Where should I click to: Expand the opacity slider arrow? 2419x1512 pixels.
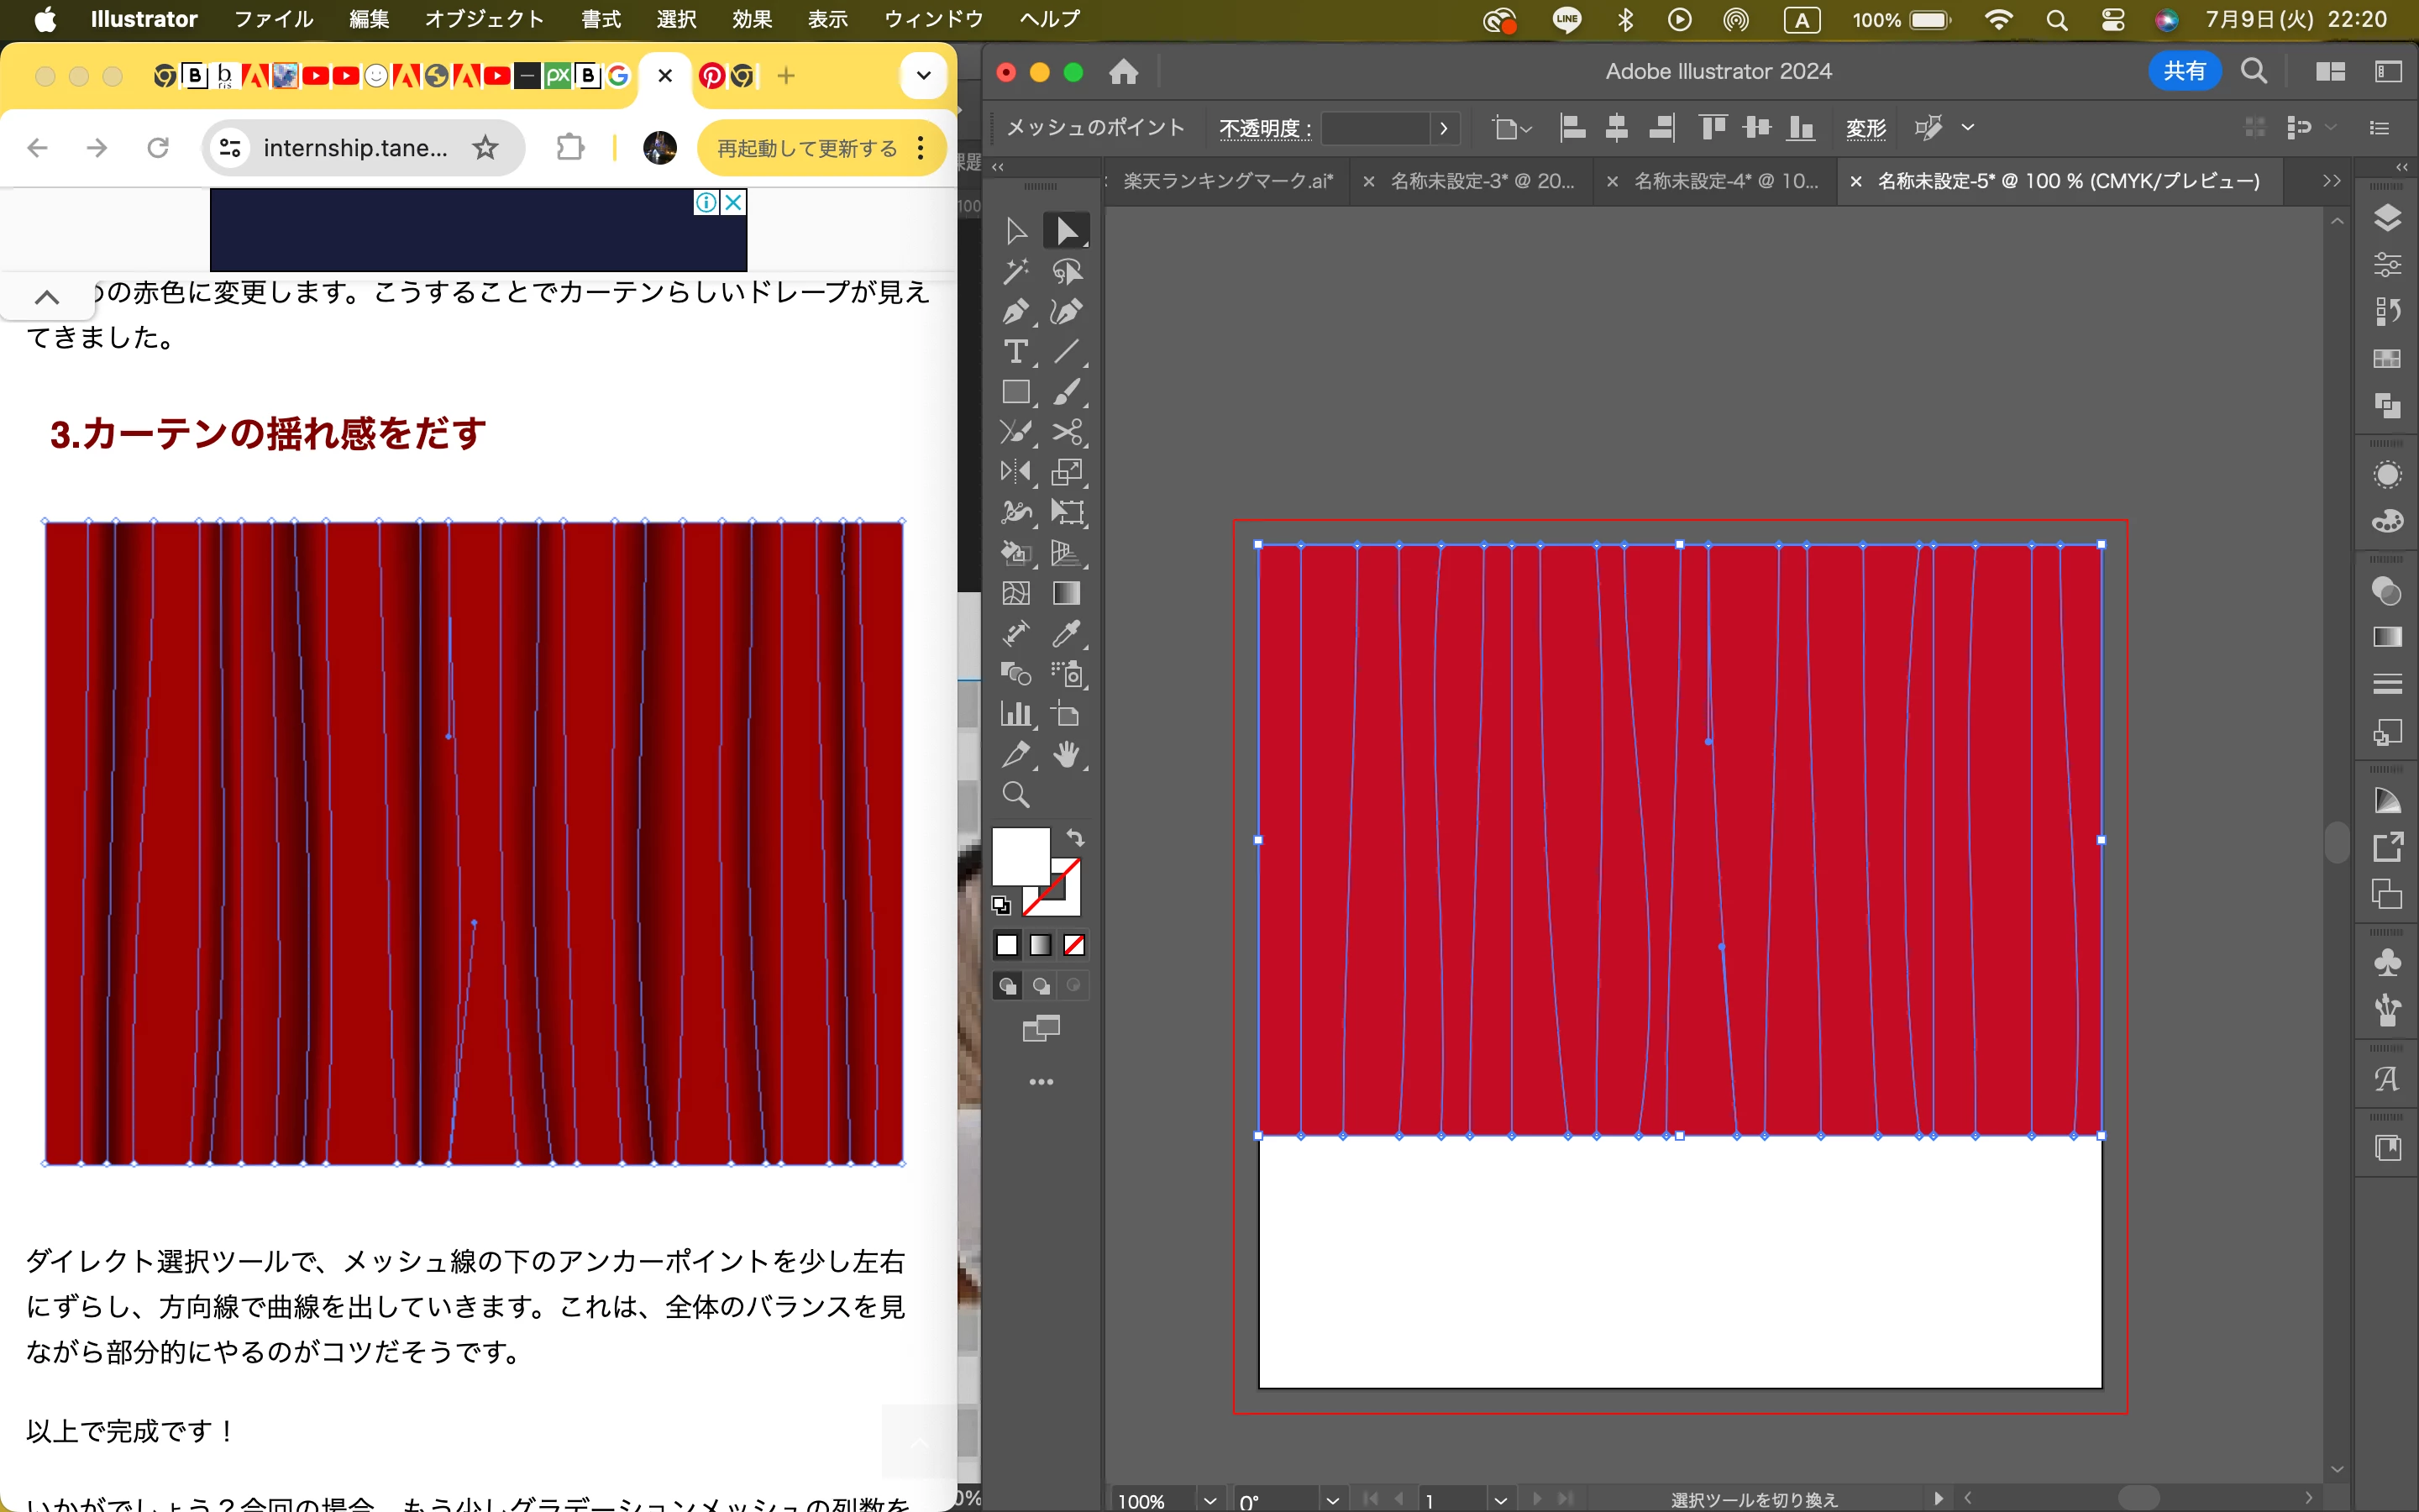pos(1443,128)
